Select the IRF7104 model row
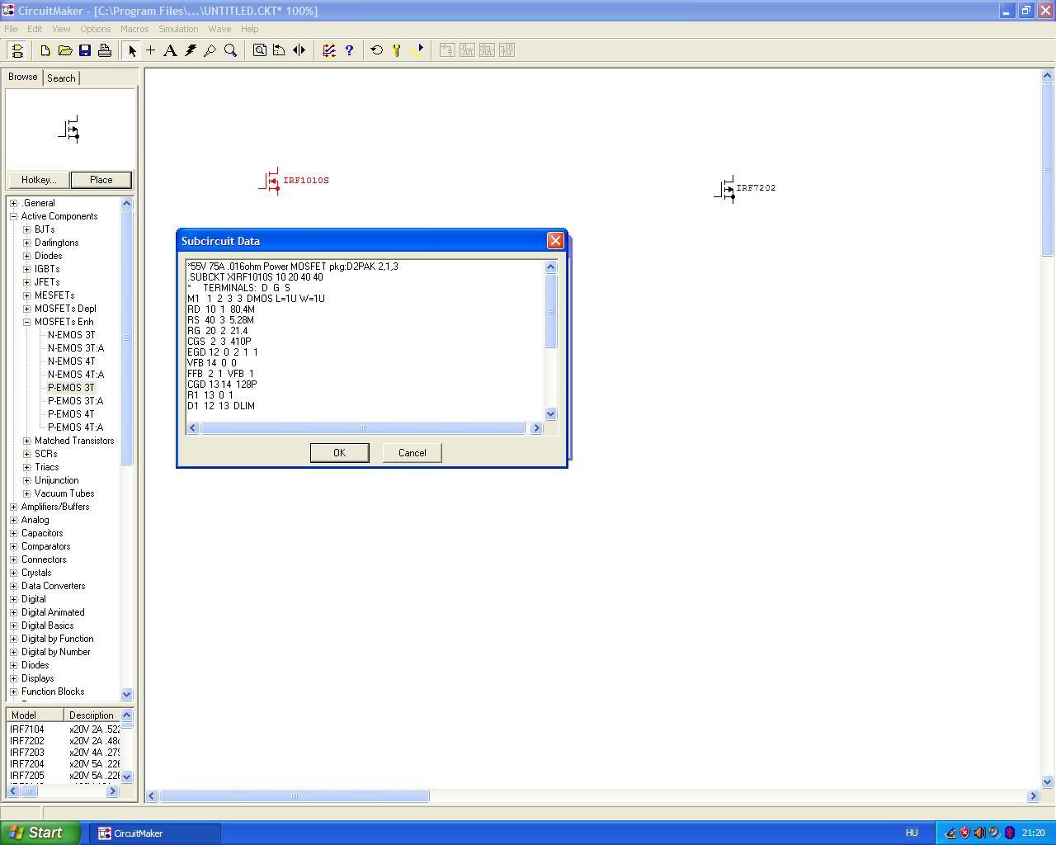Screen dimensions: 1056x845 [64, 729]
